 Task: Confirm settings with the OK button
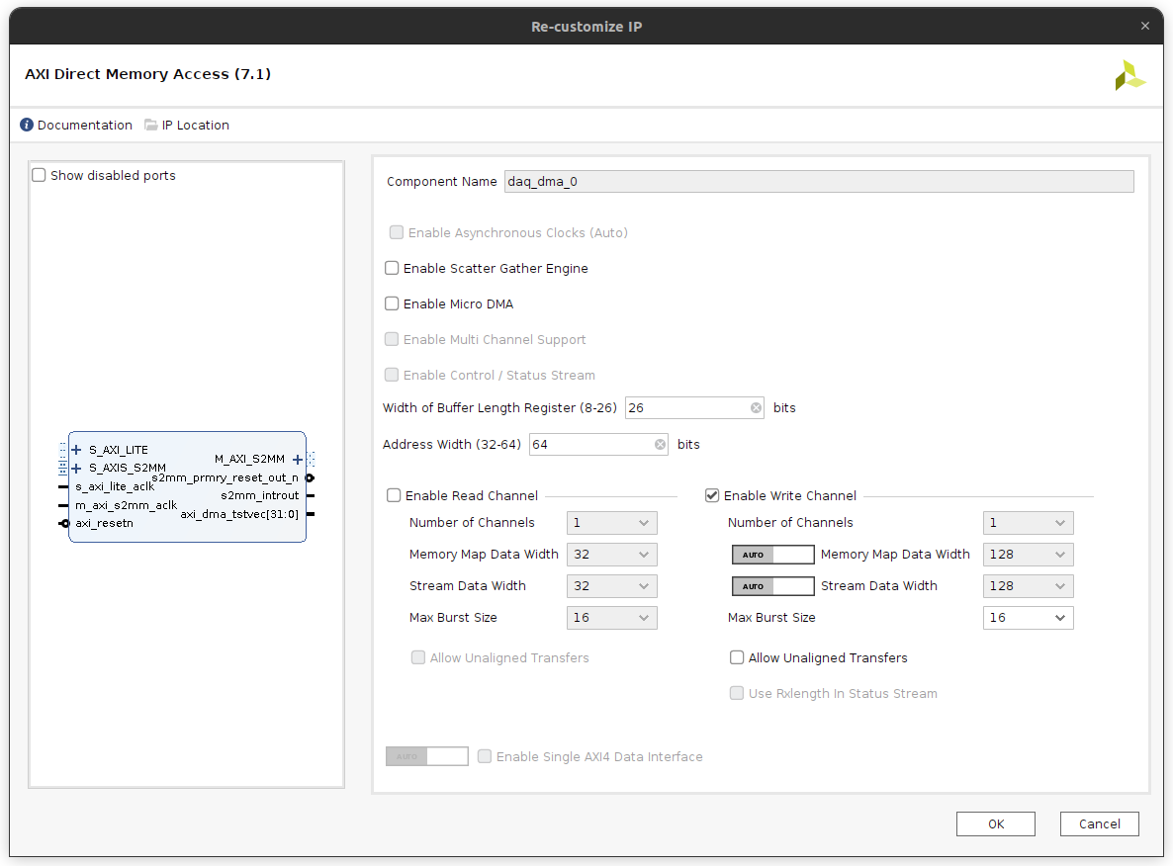tap(995, 823)
